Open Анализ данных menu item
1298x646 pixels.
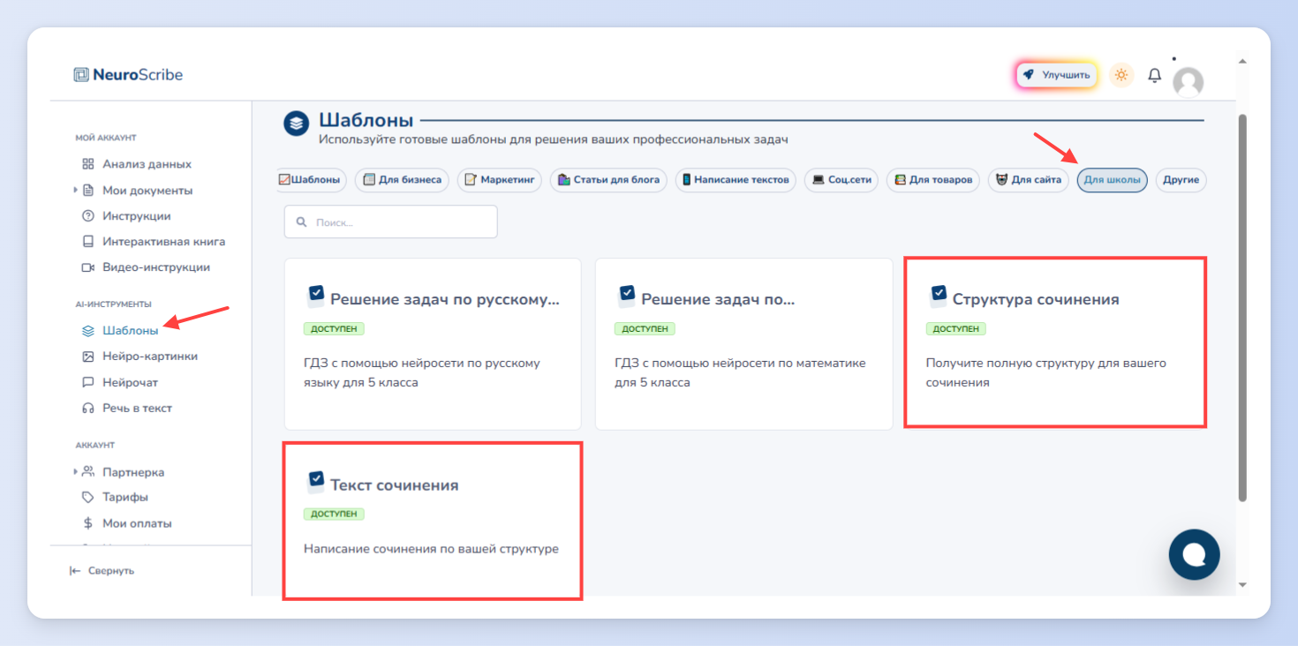(x=147, y=164)
